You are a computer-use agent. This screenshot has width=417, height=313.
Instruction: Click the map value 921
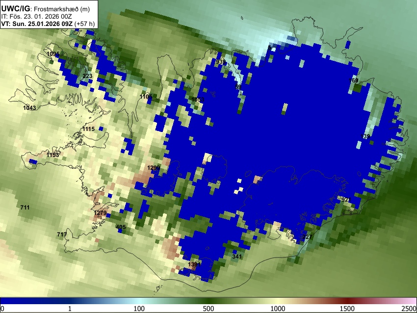click(x=346, y=200)
